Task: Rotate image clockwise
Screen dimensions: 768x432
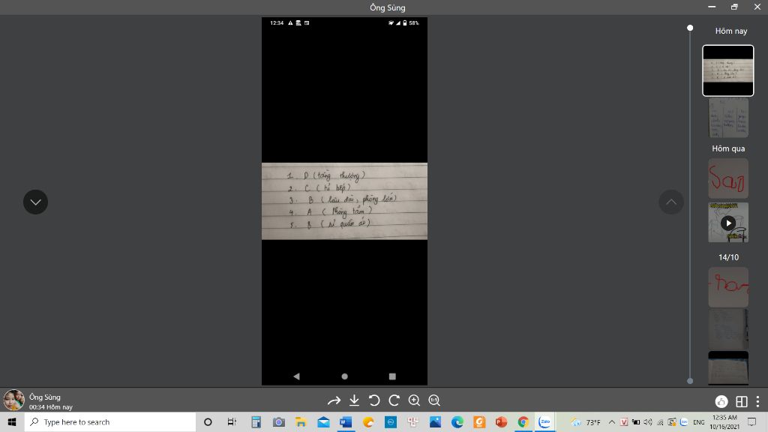Action: pos(394,400)
